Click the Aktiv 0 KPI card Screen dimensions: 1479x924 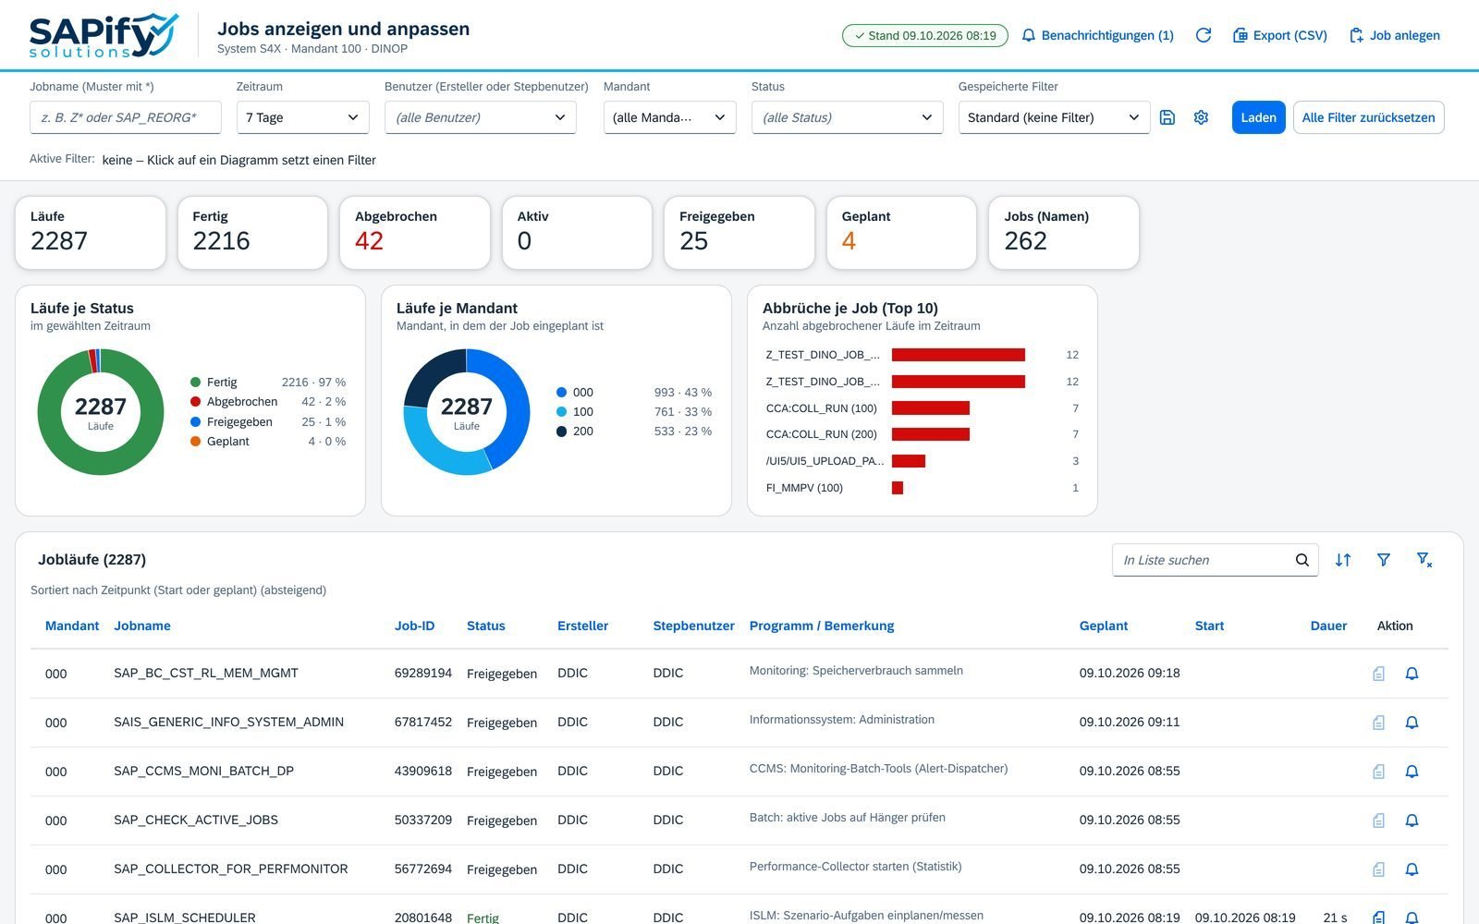tap(578, 233)
